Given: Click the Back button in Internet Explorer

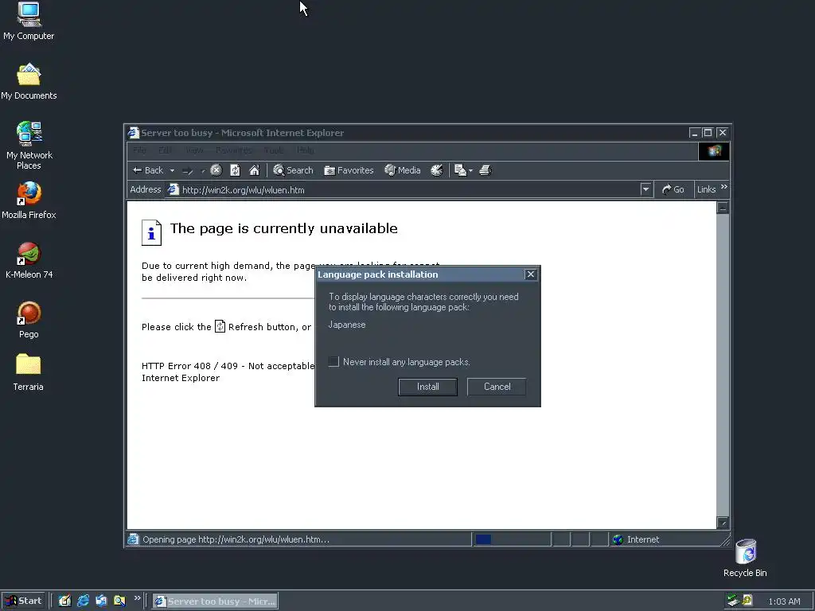Looking at the screenshot, I should pos(148,170).
